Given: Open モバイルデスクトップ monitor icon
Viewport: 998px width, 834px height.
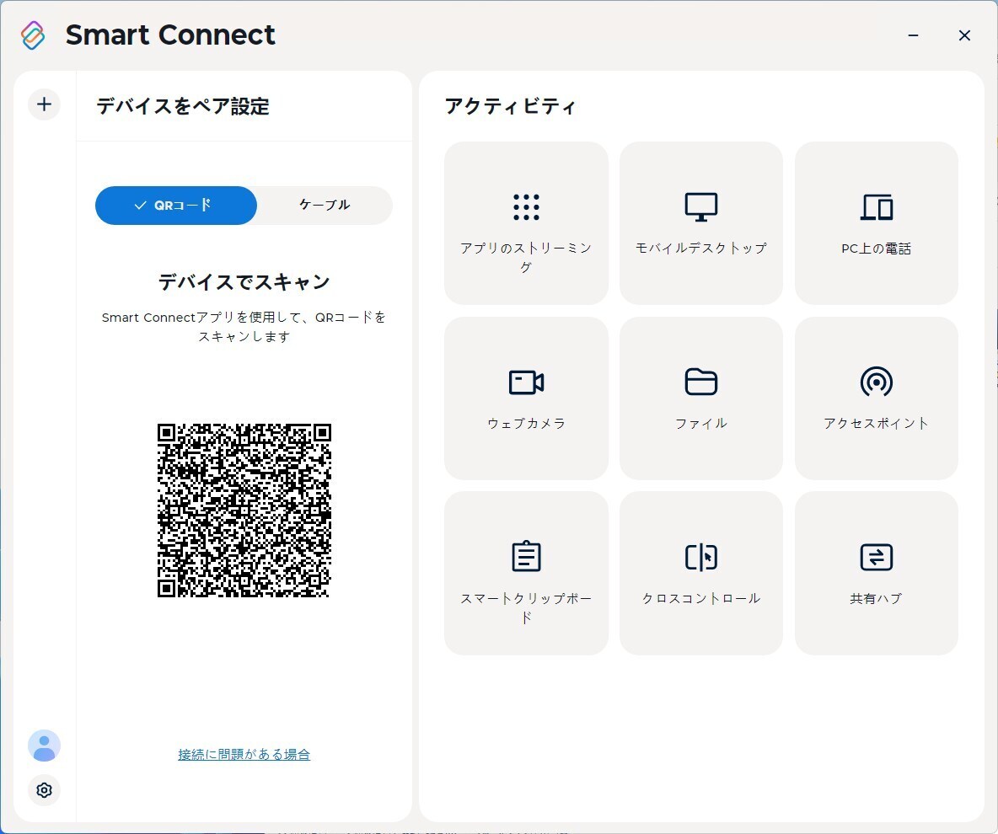Looking at the screenshot, I should tap(701, 206).
